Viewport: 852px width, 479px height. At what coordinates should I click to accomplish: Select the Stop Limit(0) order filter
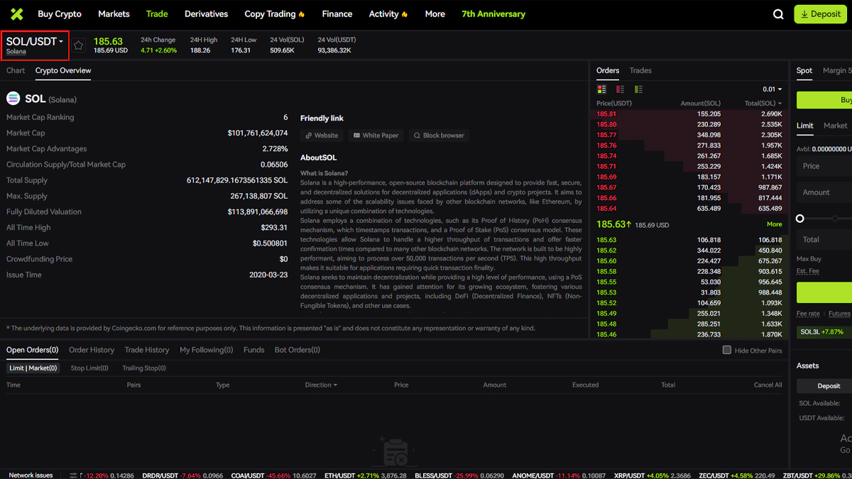point(89,368)
